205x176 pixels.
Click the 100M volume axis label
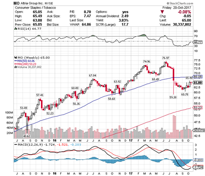(9, 113)
